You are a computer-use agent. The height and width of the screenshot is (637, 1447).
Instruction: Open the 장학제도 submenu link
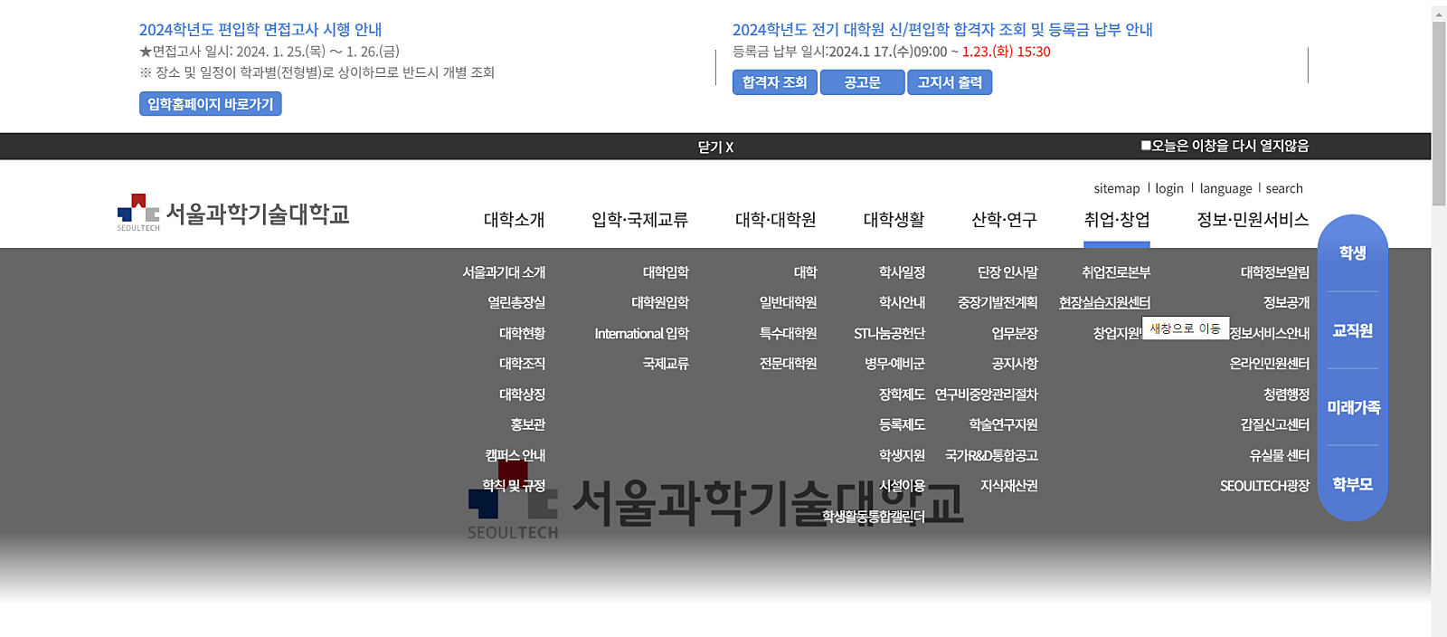pos(902,394)
